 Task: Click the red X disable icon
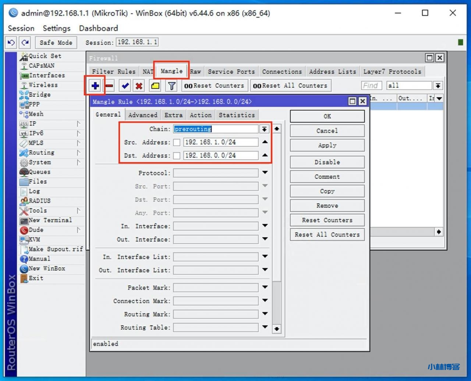139,86
